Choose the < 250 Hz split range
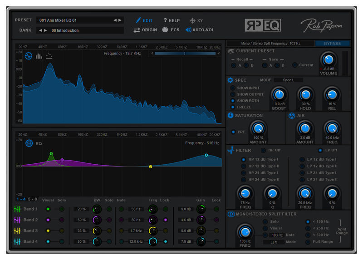 (308, 228)
